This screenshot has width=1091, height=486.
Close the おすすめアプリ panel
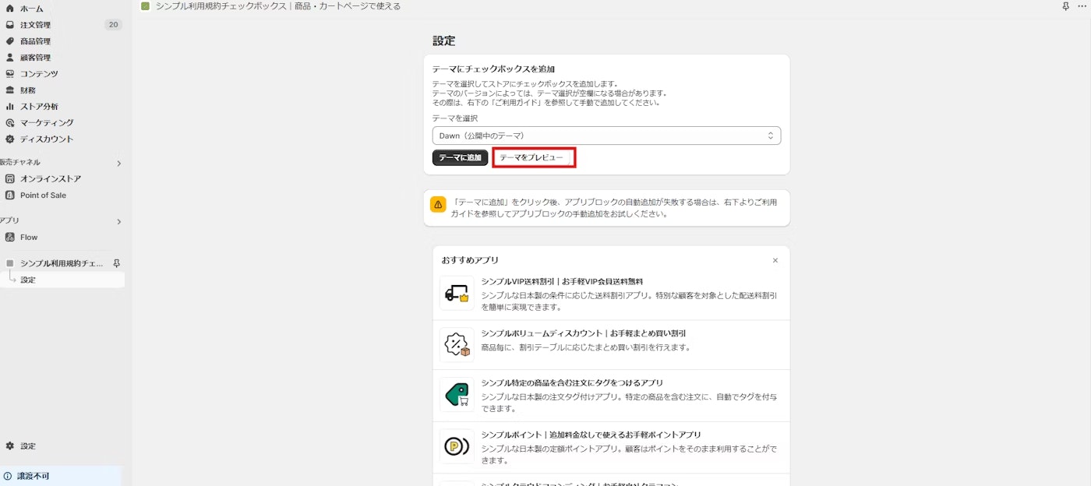pos(775,260)
